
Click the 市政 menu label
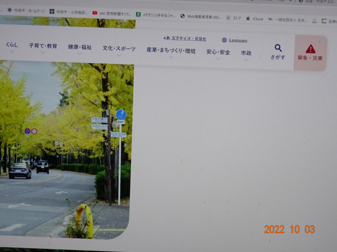coord(246,53)
